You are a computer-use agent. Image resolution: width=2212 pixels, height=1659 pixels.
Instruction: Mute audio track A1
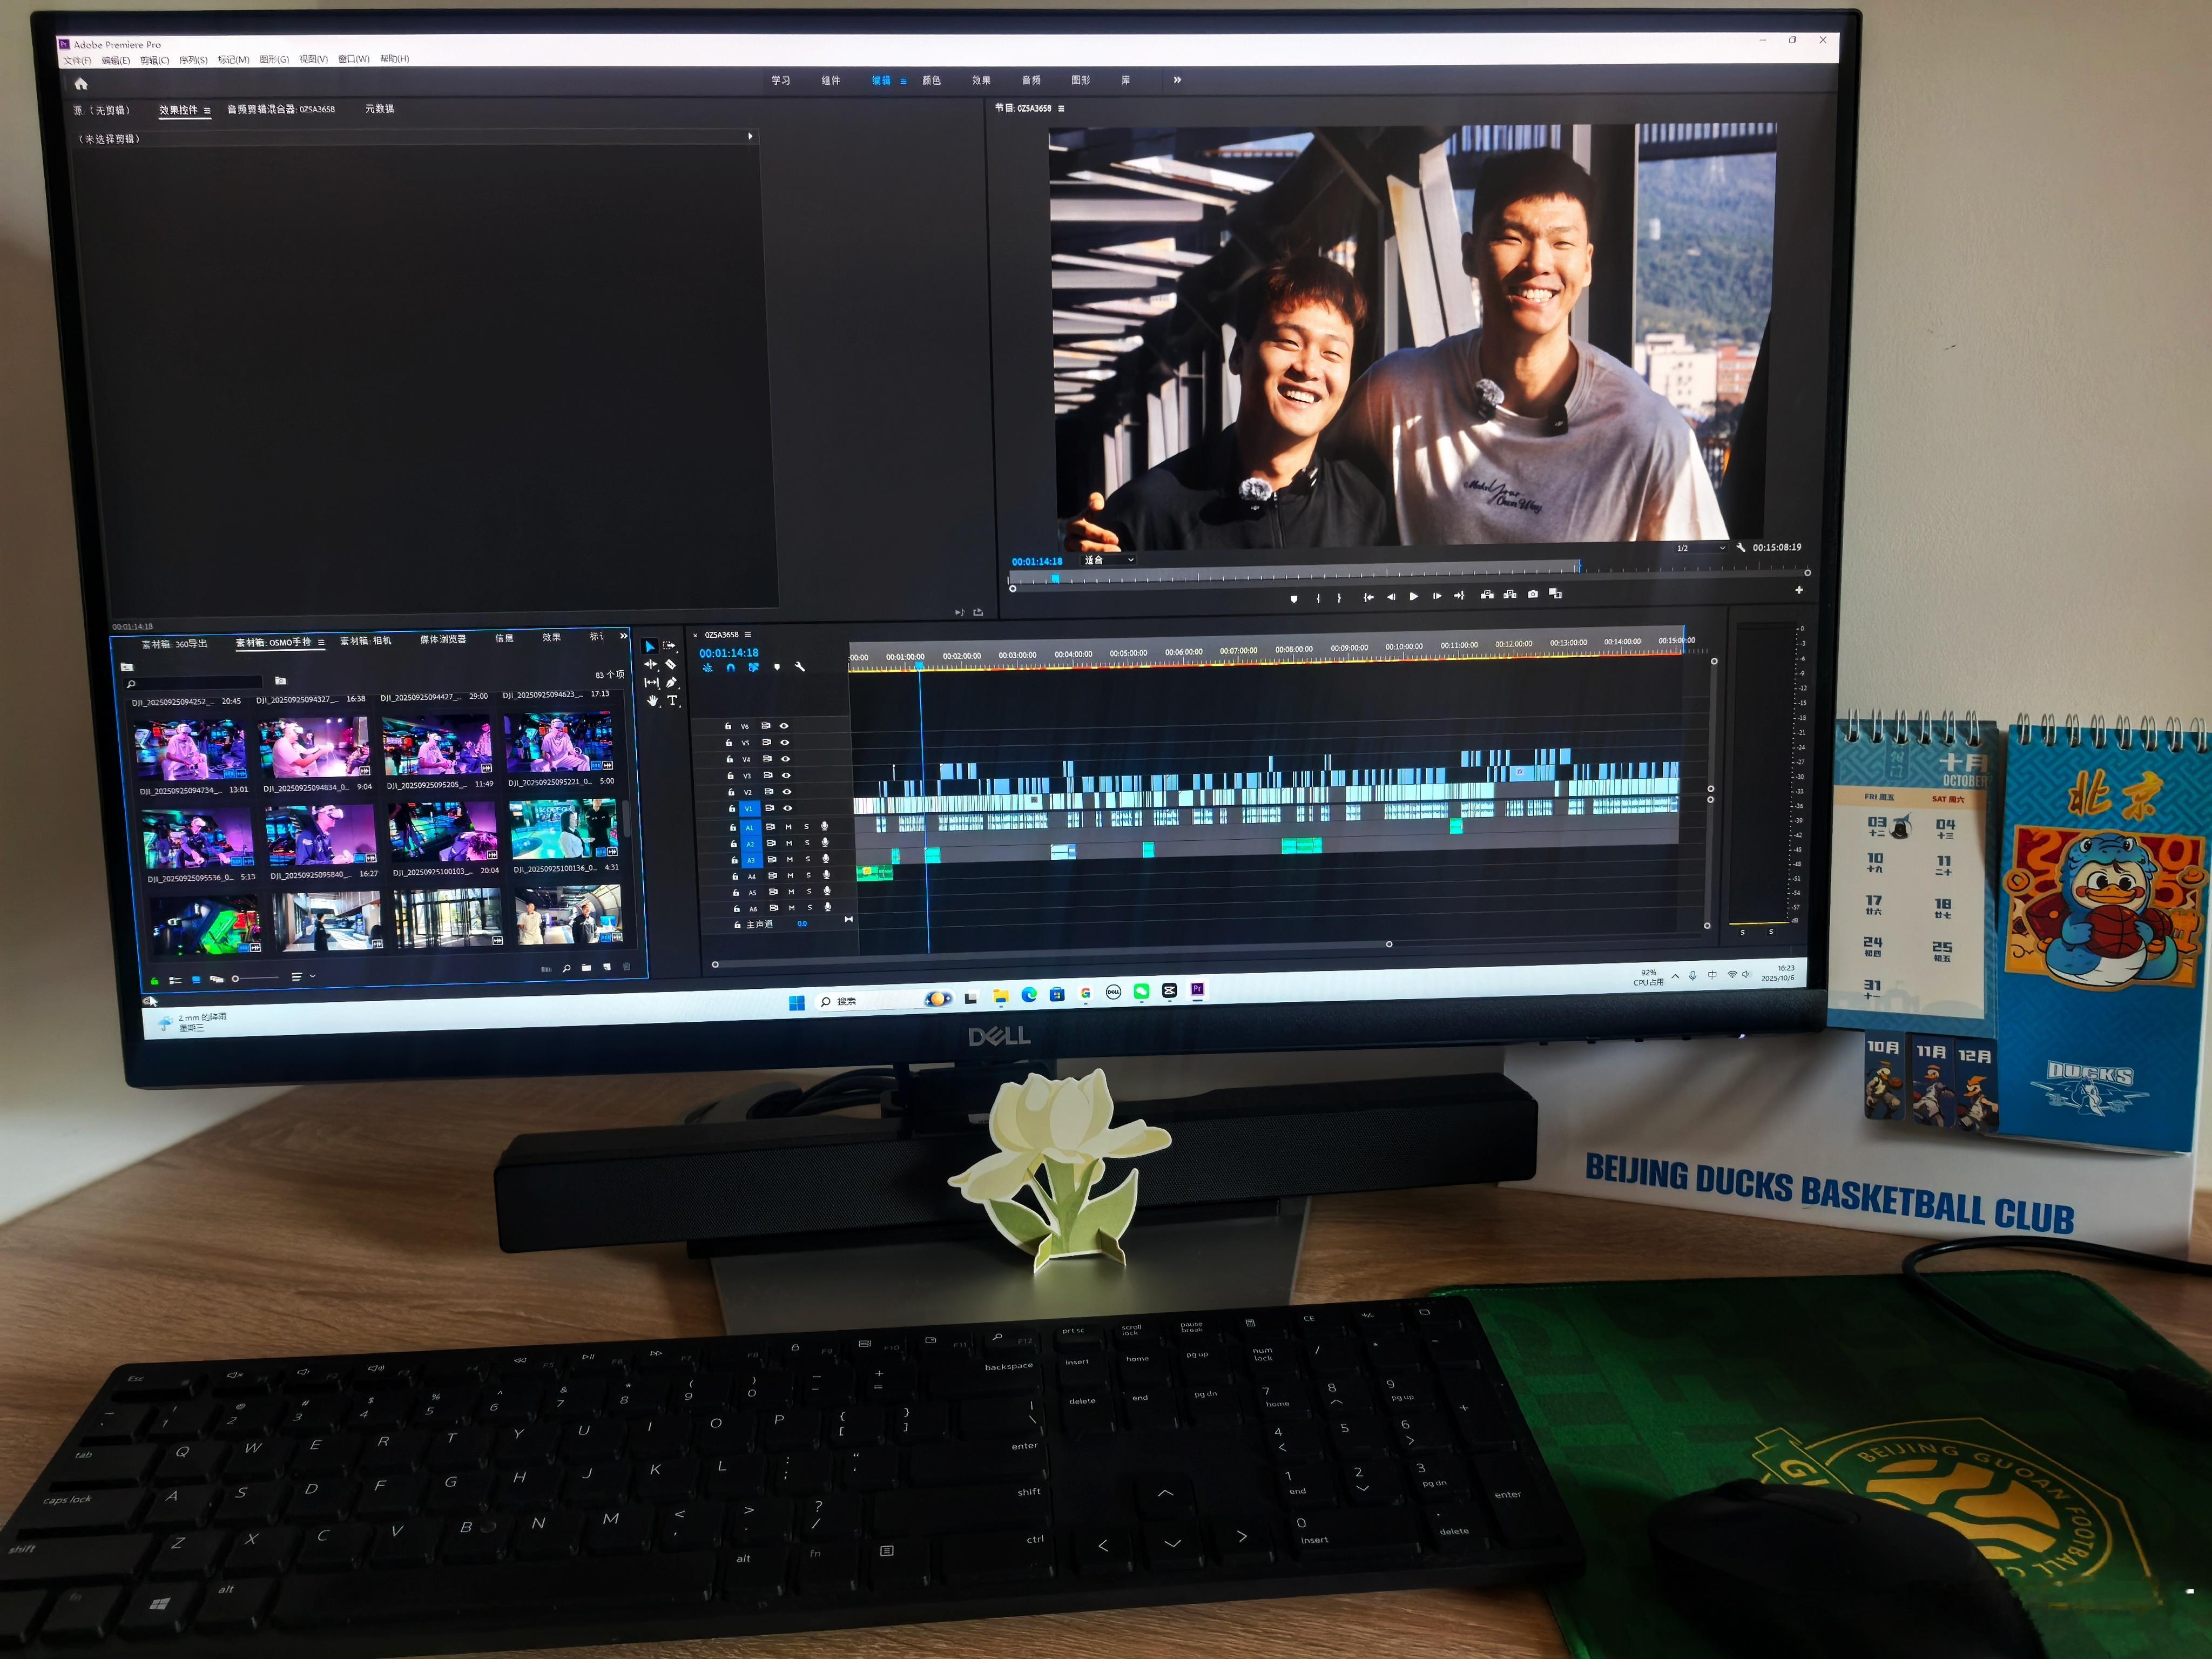coord(788,827)
